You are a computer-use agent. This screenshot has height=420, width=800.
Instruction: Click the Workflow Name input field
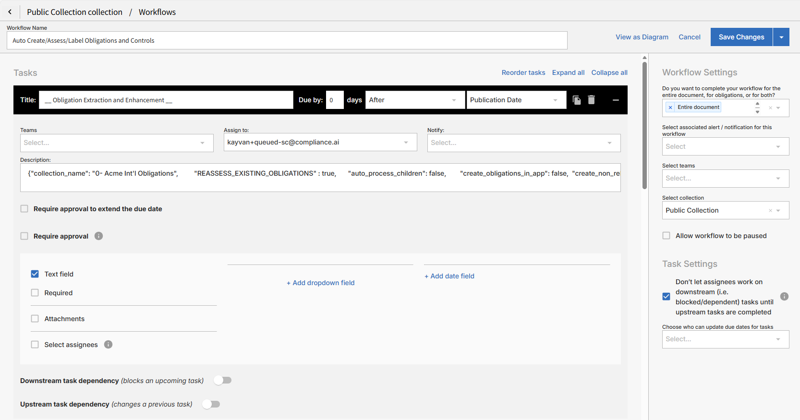click(287, 41)
